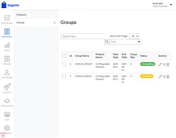Check the box for group Id 4

(x=64, y=64)
